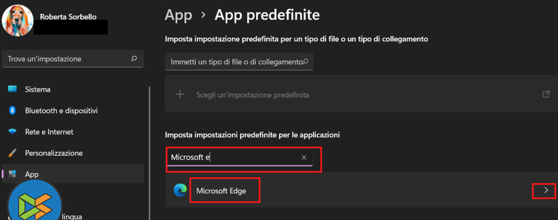Click the plus icon beside Scegli un'impostazione predefinita
558x220 pixels.
(180, 94)
